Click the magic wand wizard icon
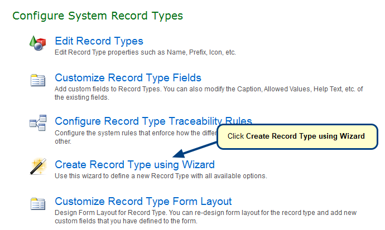Viewport: 385px width, 230px height. point(38,167)
